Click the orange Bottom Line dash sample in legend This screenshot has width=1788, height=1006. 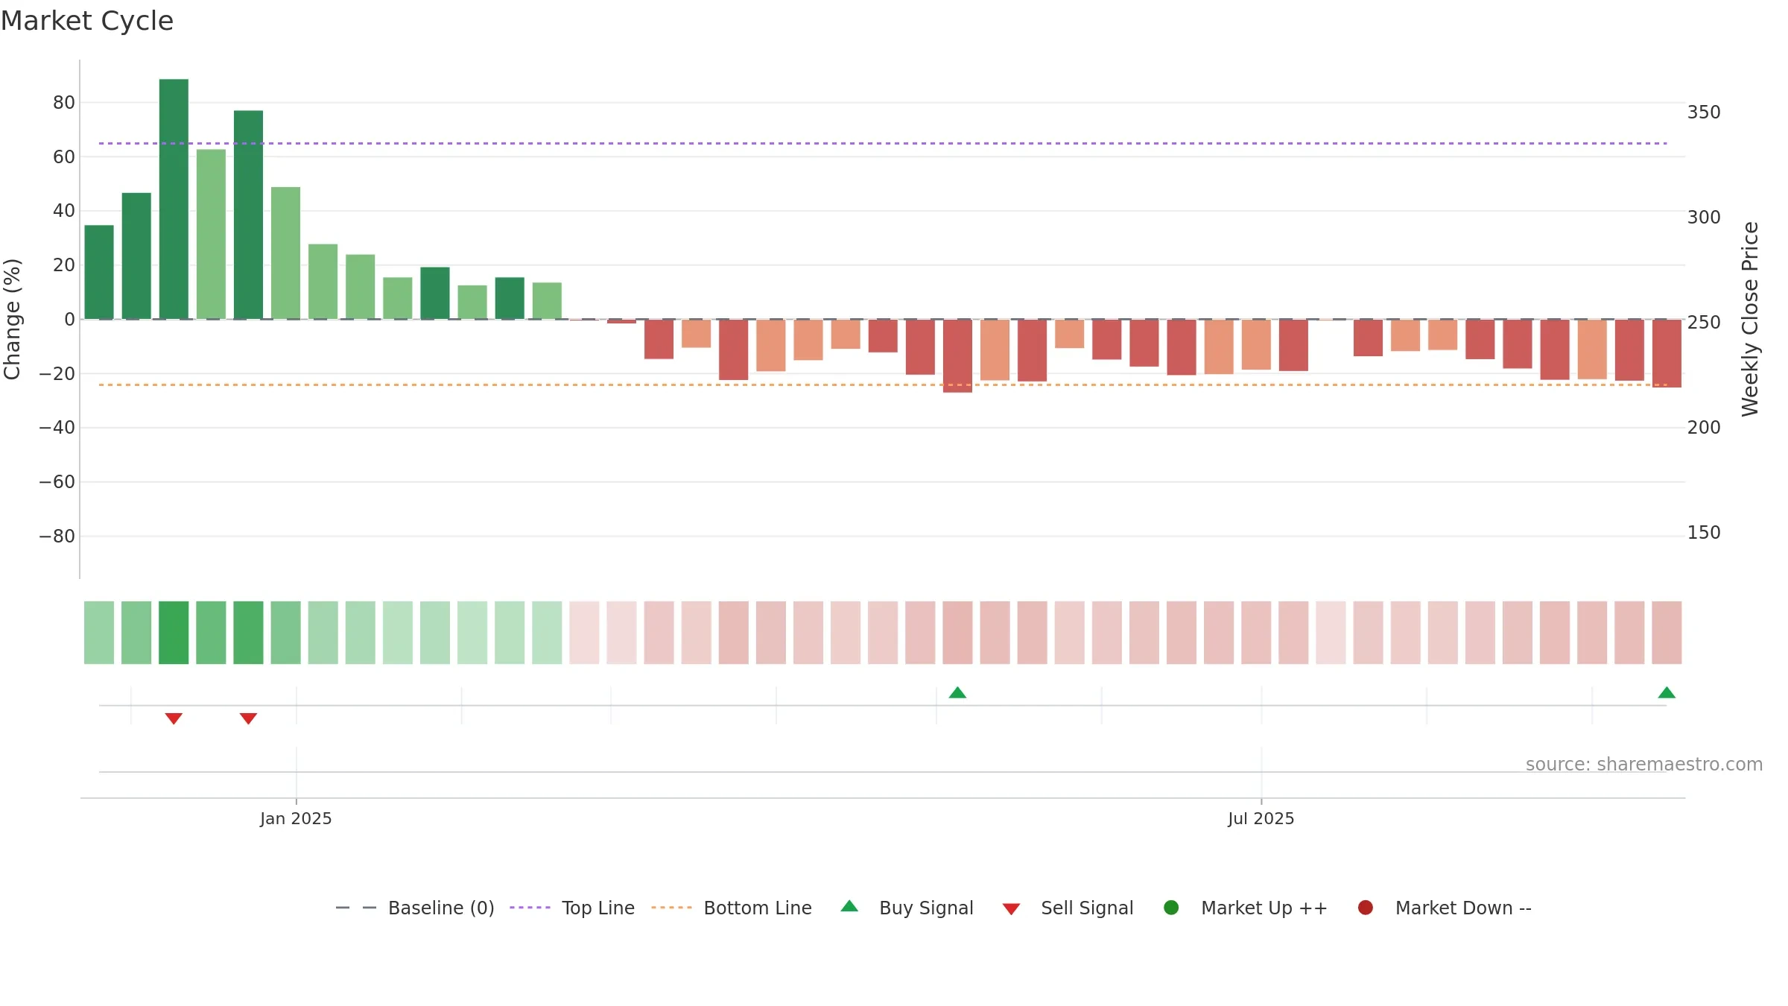[671, 908]
